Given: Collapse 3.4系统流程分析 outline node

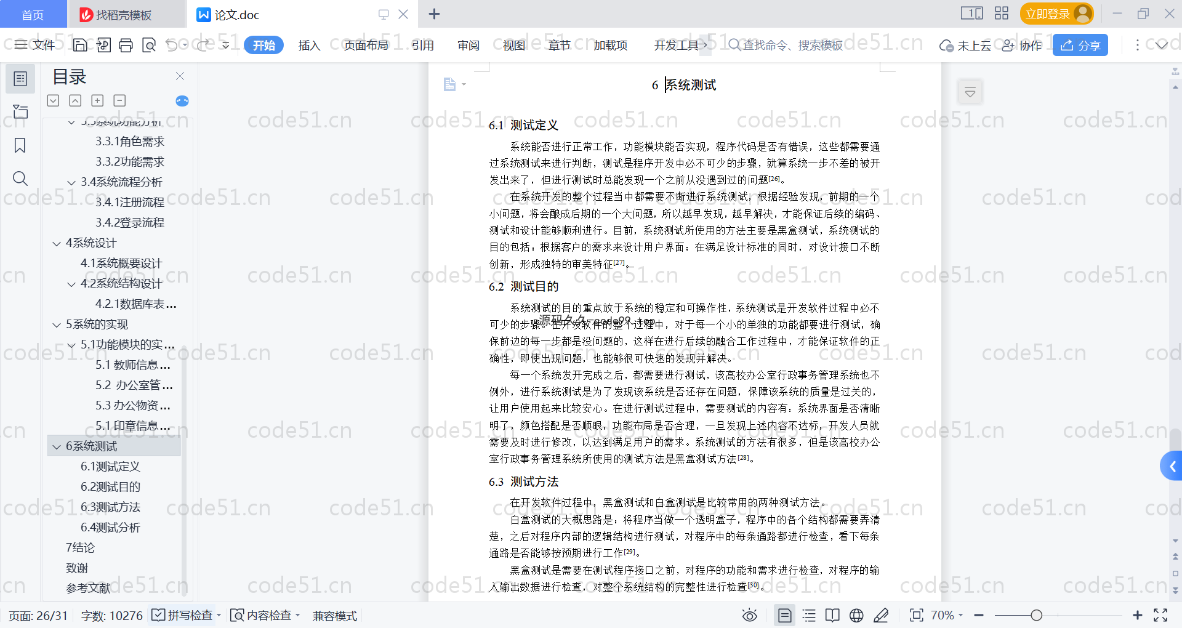Looking at the screenshot, I should (x=71, y=182).
